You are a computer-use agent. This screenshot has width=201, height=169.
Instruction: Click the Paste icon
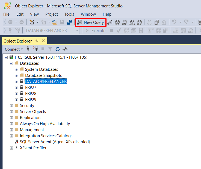164,22
